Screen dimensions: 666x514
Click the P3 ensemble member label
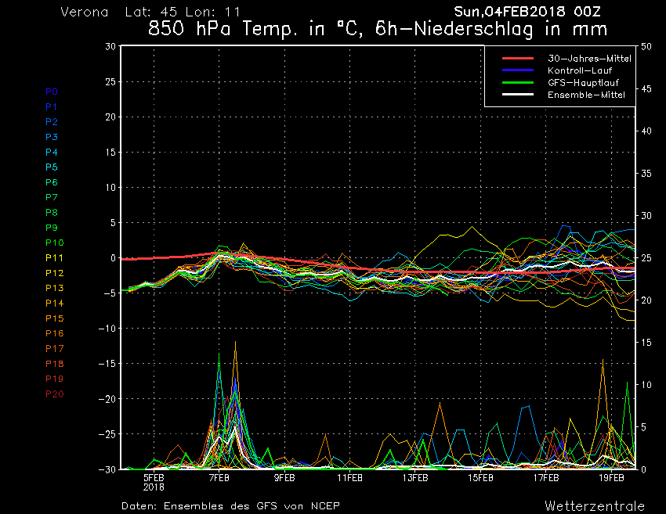point(52,137)
